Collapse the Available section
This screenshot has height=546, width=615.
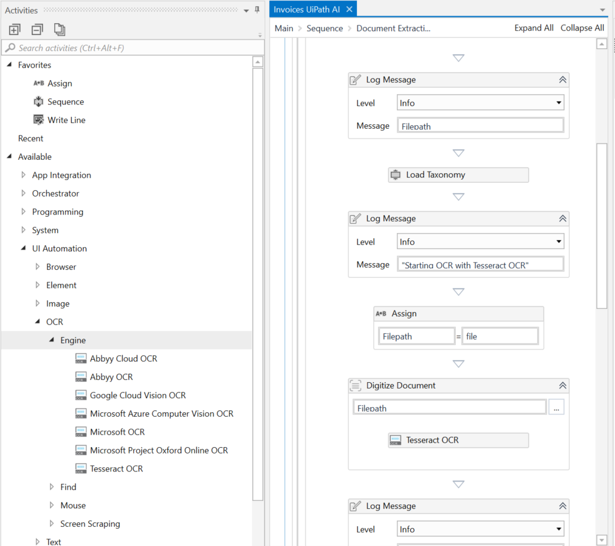point(10,156)
